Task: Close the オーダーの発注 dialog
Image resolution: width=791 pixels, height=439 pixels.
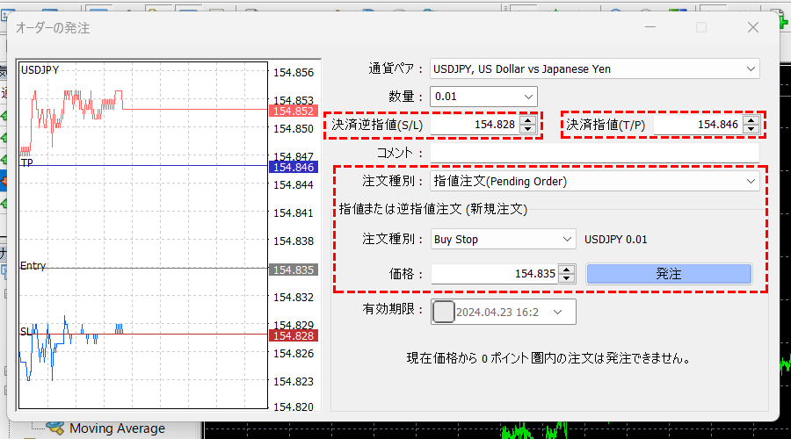Action: tap(753, 27)
